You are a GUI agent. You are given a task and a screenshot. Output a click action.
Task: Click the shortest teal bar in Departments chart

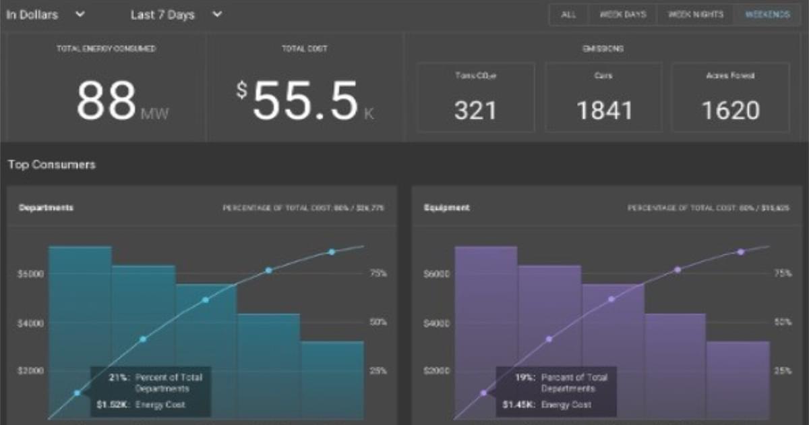(x=332, y=378)
